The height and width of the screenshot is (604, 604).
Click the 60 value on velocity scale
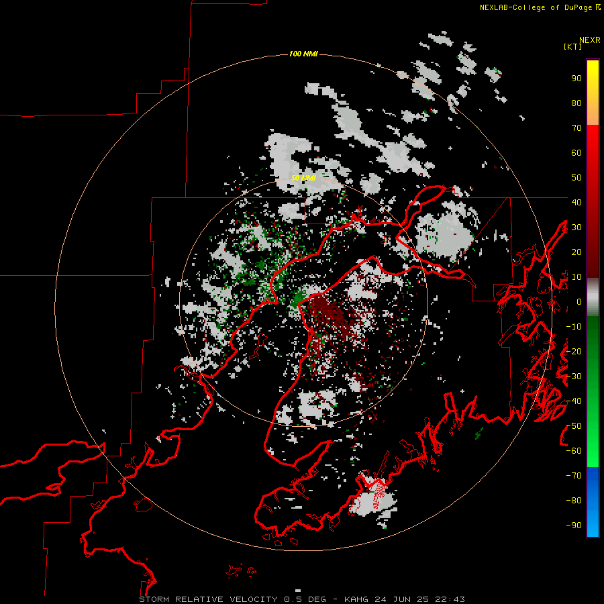tap(576, 153)
